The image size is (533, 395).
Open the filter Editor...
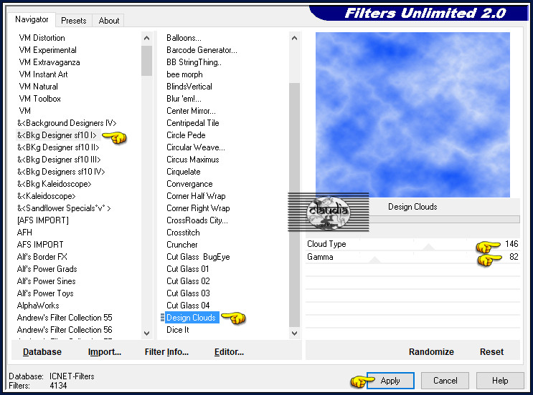[229, 352]
